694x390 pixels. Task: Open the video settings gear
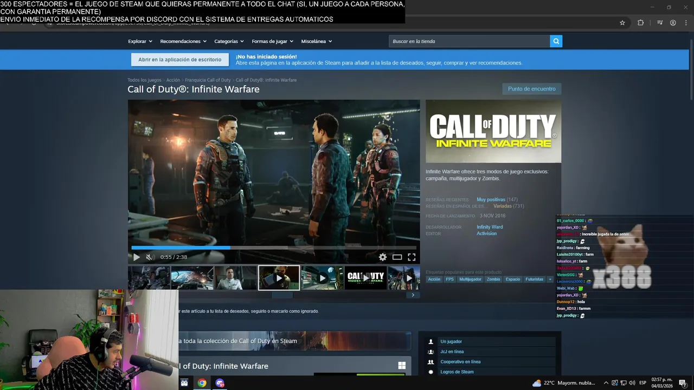coord(383,257)
